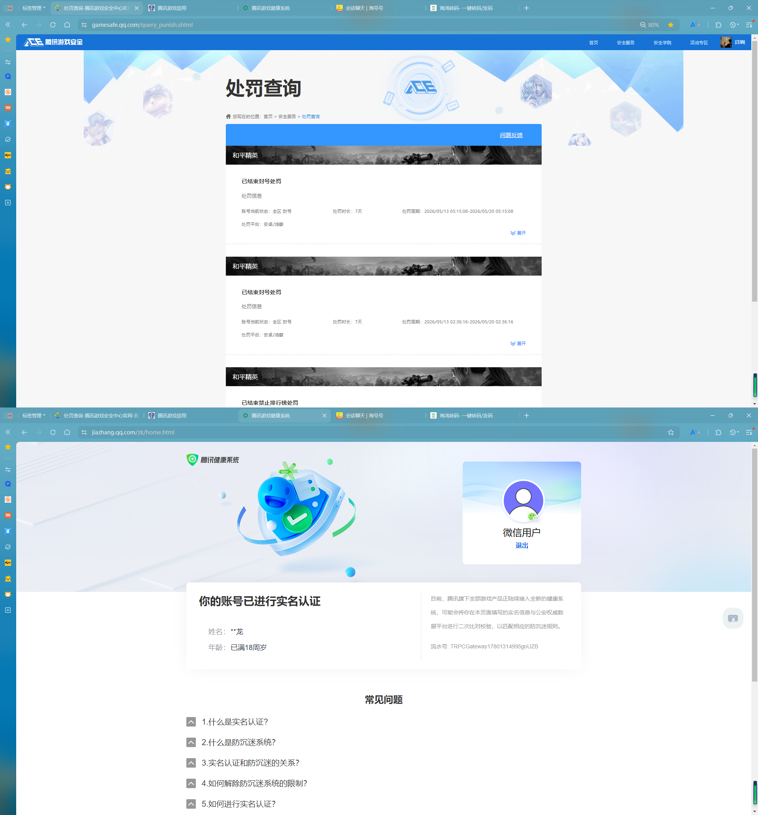Go back in the jiazhang window
758x815 pixels.
24,432
